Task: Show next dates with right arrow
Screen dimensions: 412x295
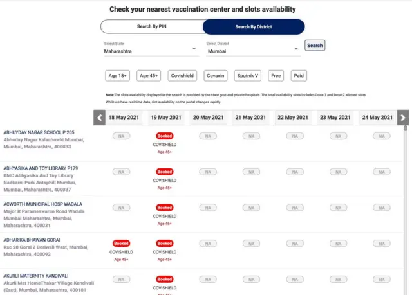Action: (x=403, y=118)
